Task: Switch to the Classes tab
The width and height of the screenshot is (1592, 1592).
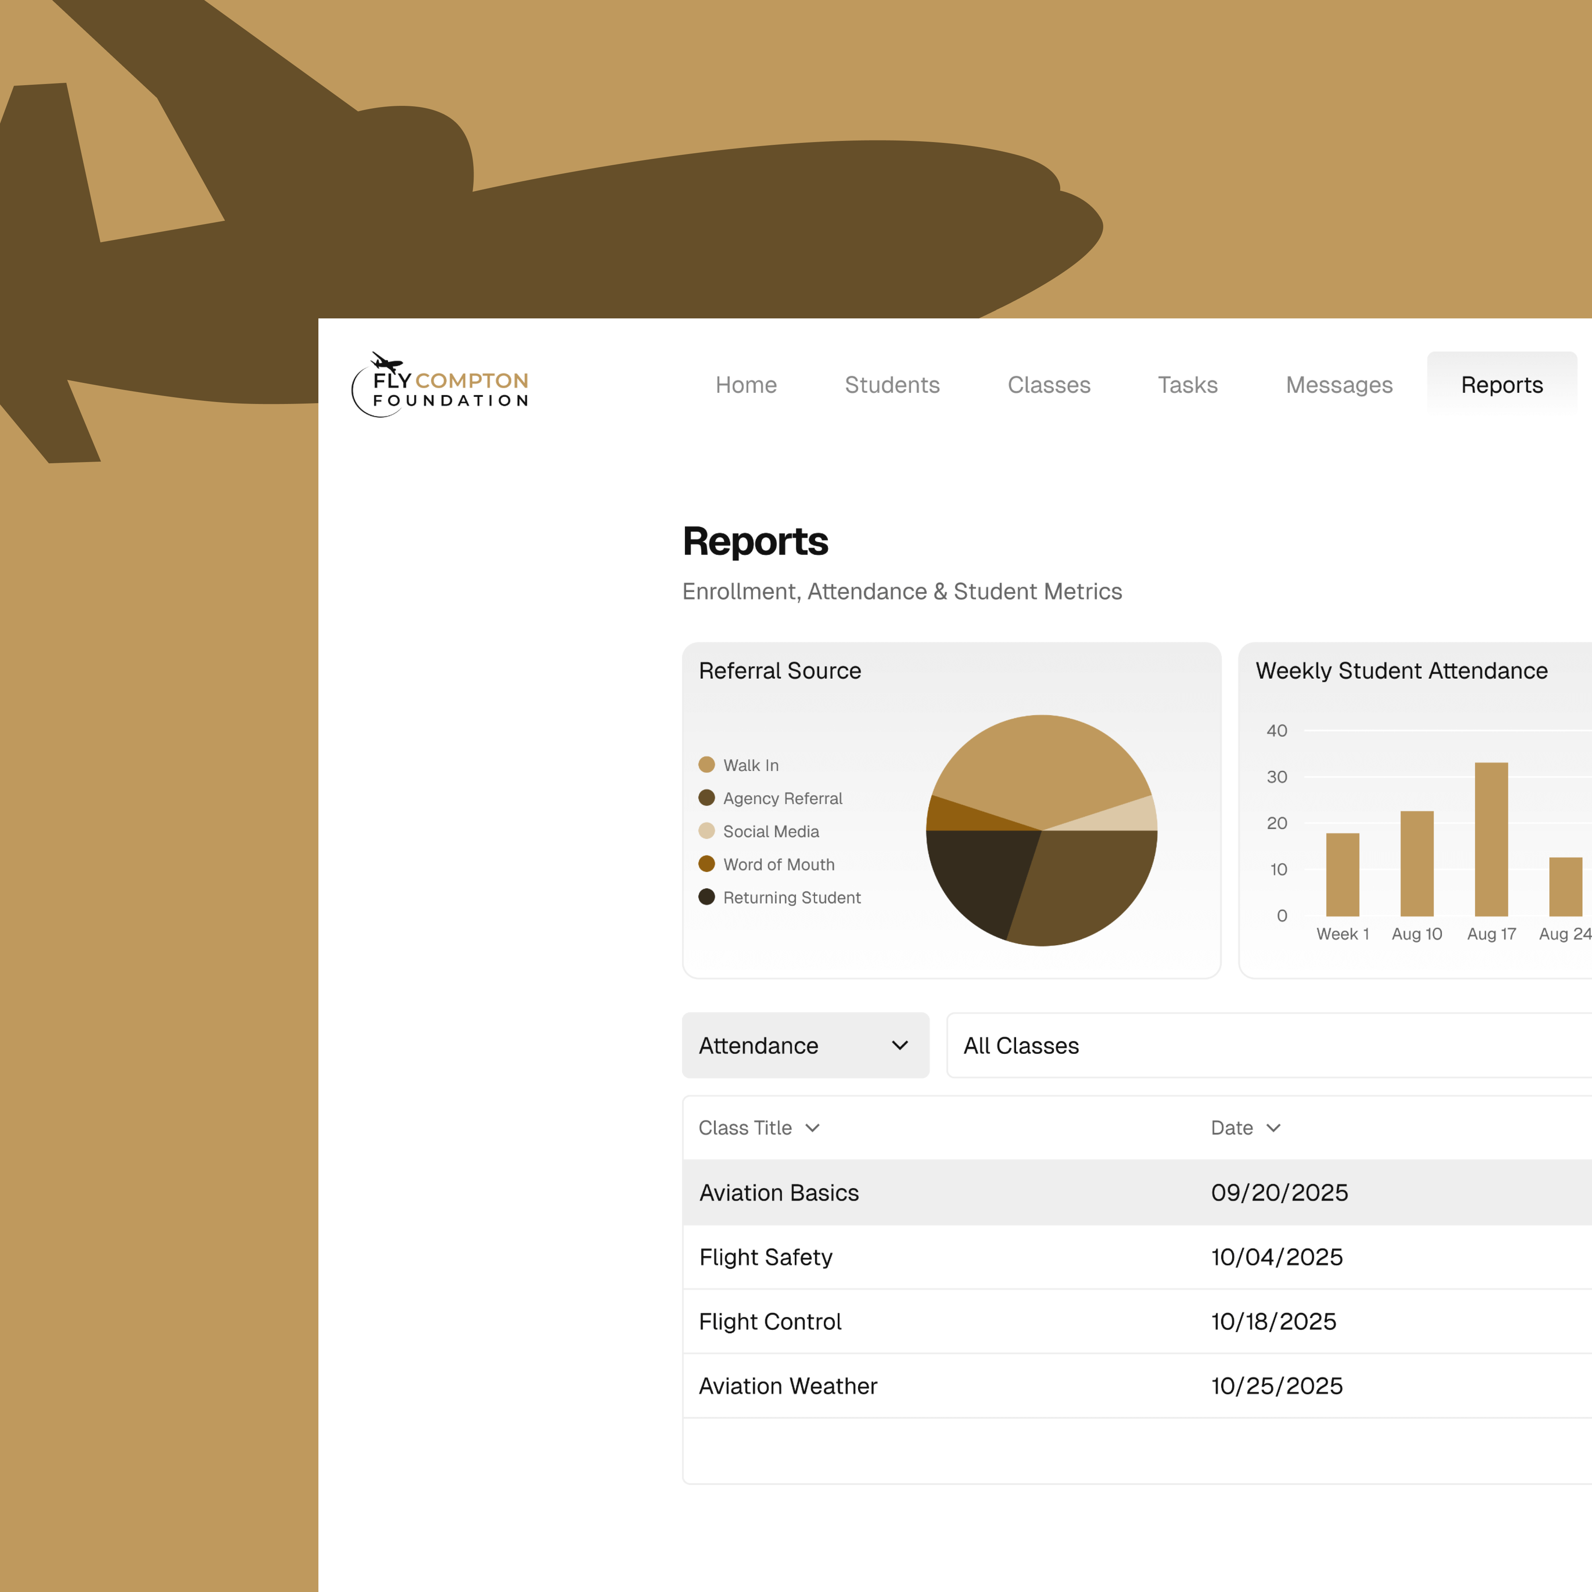Action: point(1048,386)
